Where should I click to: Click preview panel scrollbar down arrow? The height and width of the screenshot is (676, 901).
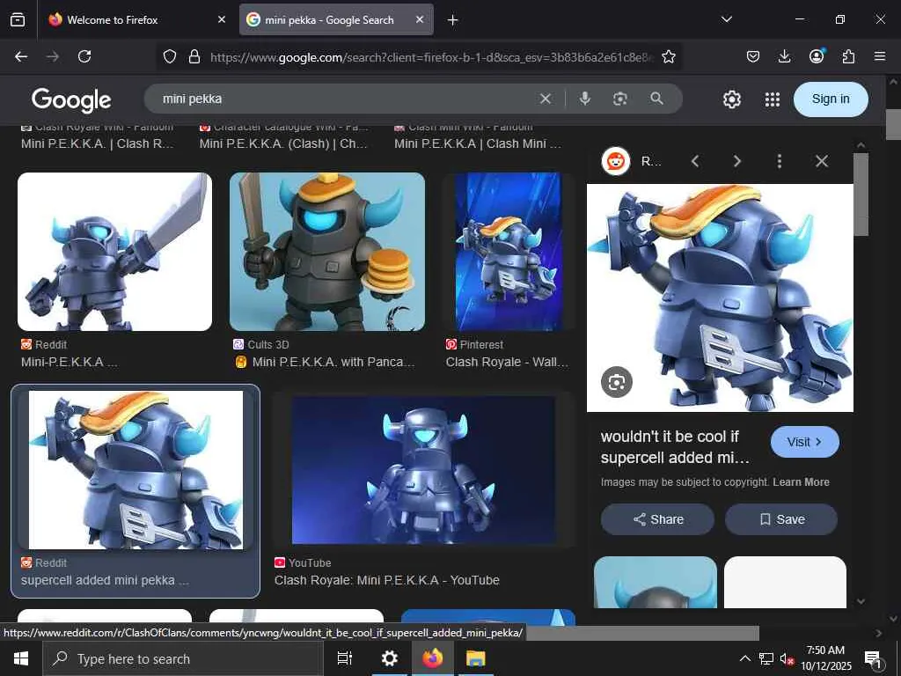point(861,601)
